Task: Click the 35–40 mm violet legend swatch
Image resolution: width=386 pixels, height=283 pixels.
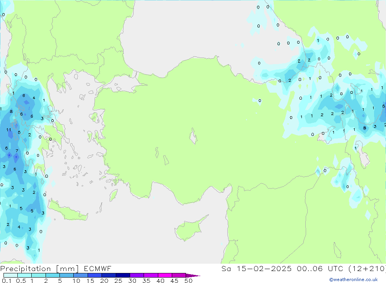Action: 151,275
